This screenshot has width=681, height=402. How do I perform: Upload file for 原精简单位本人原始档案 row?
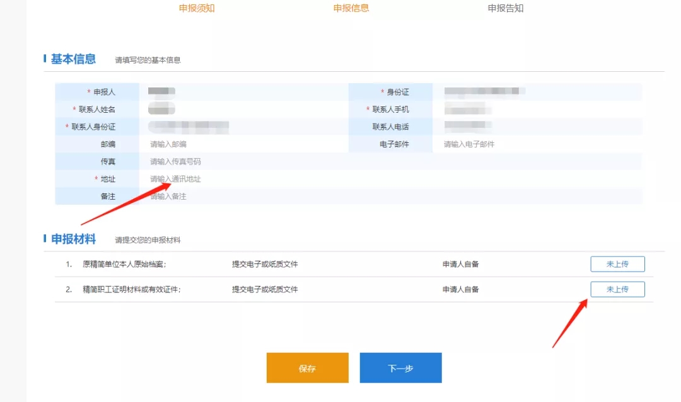(x=617, y=264)
